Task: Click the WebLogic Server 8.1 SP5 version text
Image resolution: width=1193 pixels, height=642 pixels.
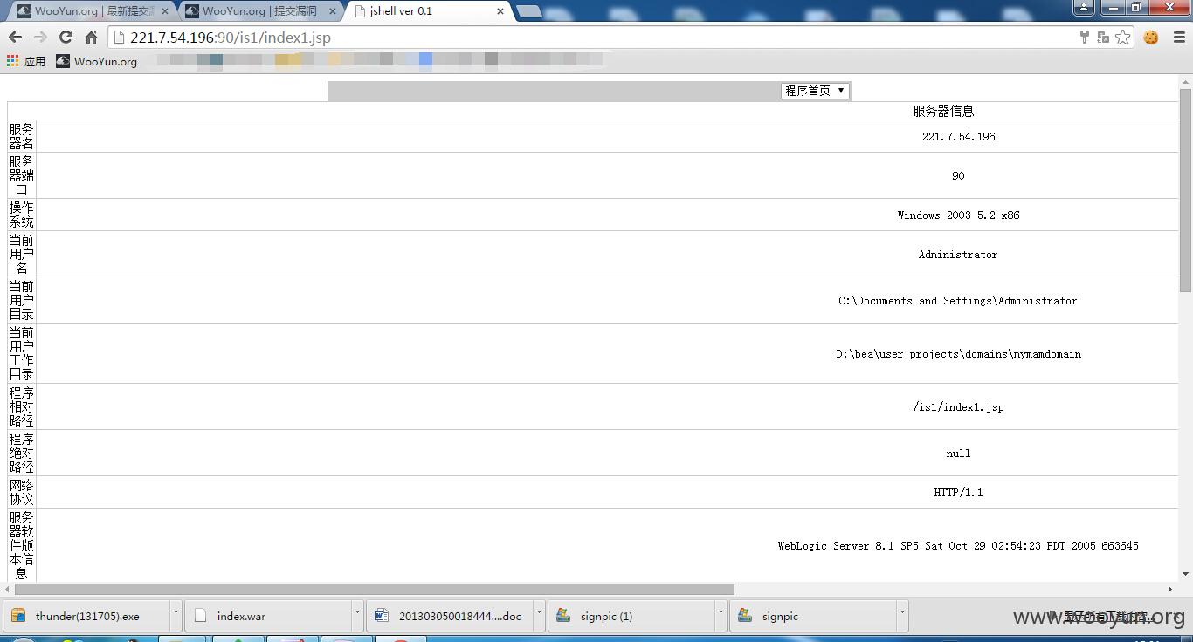Action: 958,546
